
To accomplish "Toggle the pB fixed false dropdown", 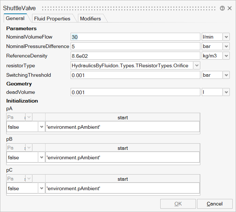I will click(x=42, y=158).
